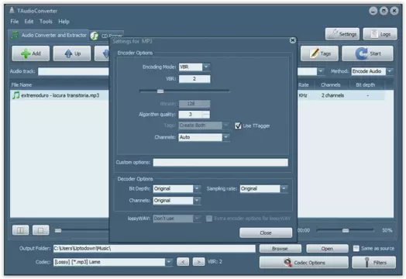Click the document icon on the Logs button
Screen dimensions: 406x279
pos(374,34)
